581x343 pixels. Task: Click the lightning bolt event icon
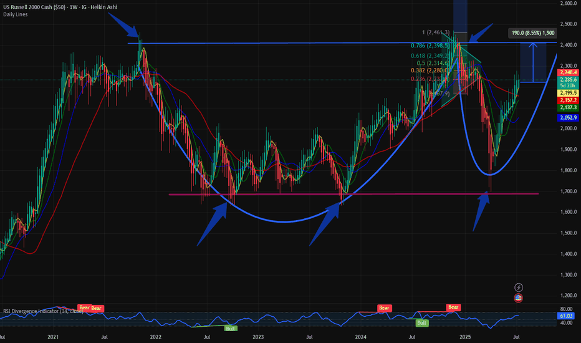pyautogui.click(x=519, y=287)
